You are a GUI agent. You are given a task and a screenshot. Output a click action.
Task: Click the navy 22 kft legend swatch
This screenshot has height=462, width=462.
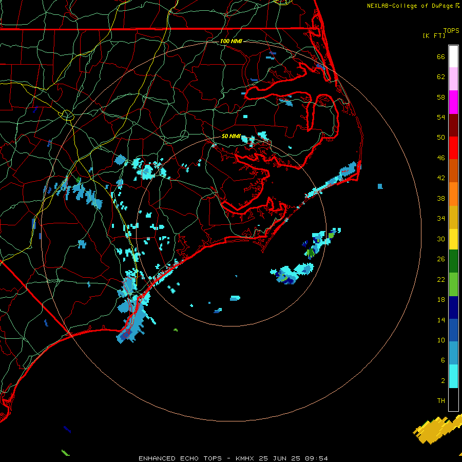(x=453, y=307)
